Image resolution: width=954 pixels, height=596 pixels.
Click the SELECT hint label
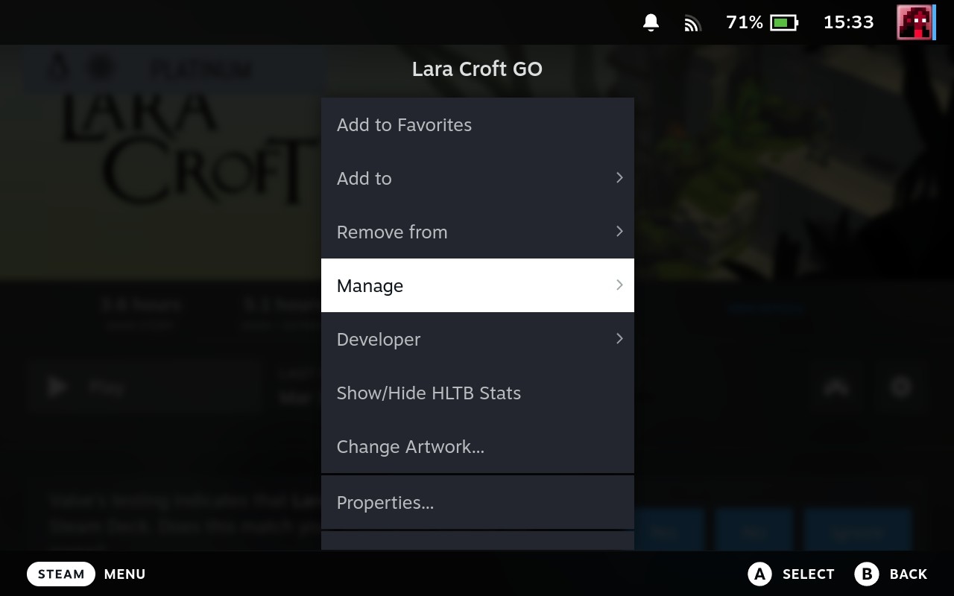click(808, 574)
